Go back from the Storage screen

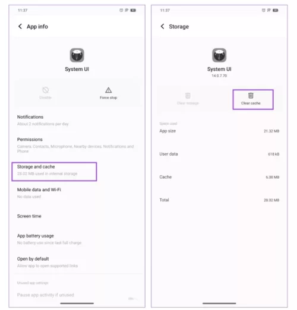(x=162, y=26)
